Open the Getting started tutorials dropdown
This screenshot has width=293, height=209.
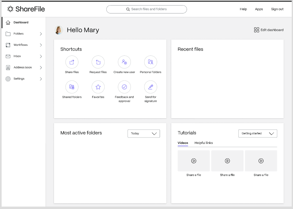click(x=258, y=134)
